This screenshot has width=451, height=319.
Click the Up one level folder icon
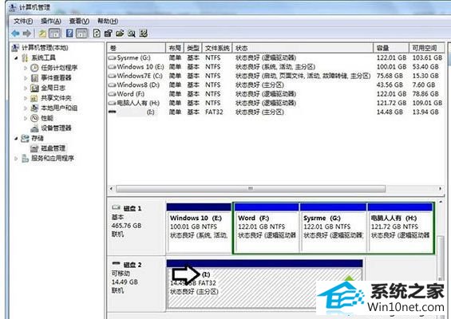[42, 33]
